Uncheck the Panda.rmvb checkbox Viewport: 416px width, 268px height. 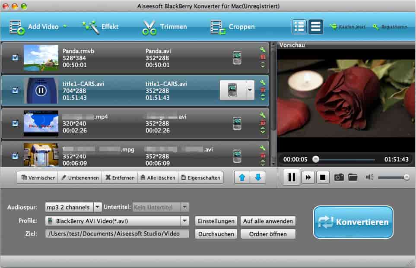coord(16,57)
